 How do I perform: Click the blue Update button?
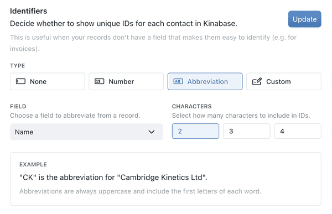(x=305, y=19)
